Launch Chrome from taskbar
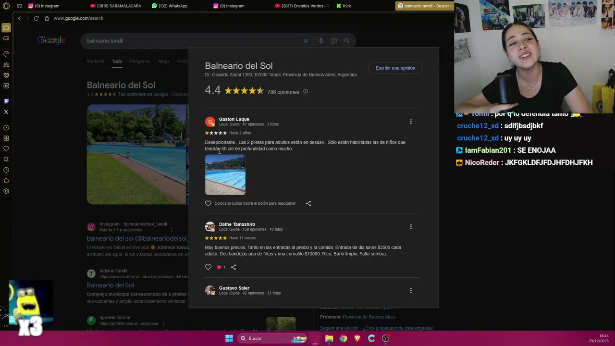615x346 pixels. pos(343,338)
